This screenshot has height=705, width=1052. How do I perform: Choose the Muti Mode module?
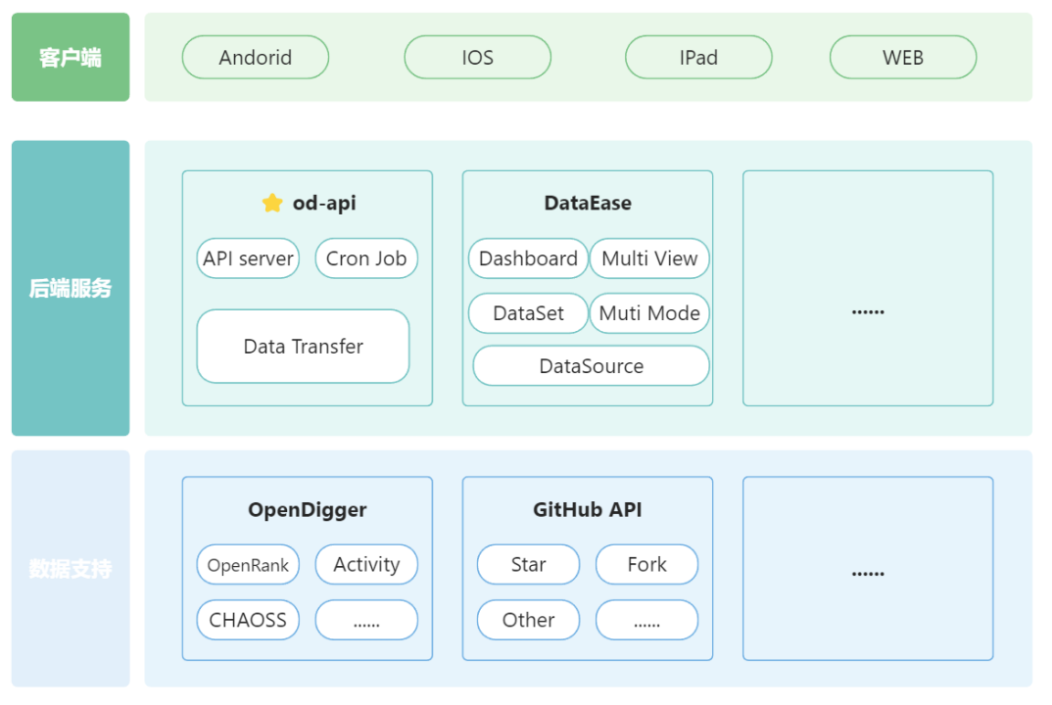[649, 313]
